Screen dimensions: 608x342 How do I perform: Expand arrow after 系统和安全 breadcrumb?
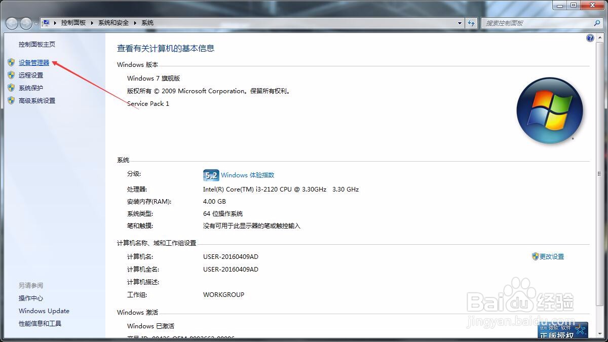(x=135, y=23)
